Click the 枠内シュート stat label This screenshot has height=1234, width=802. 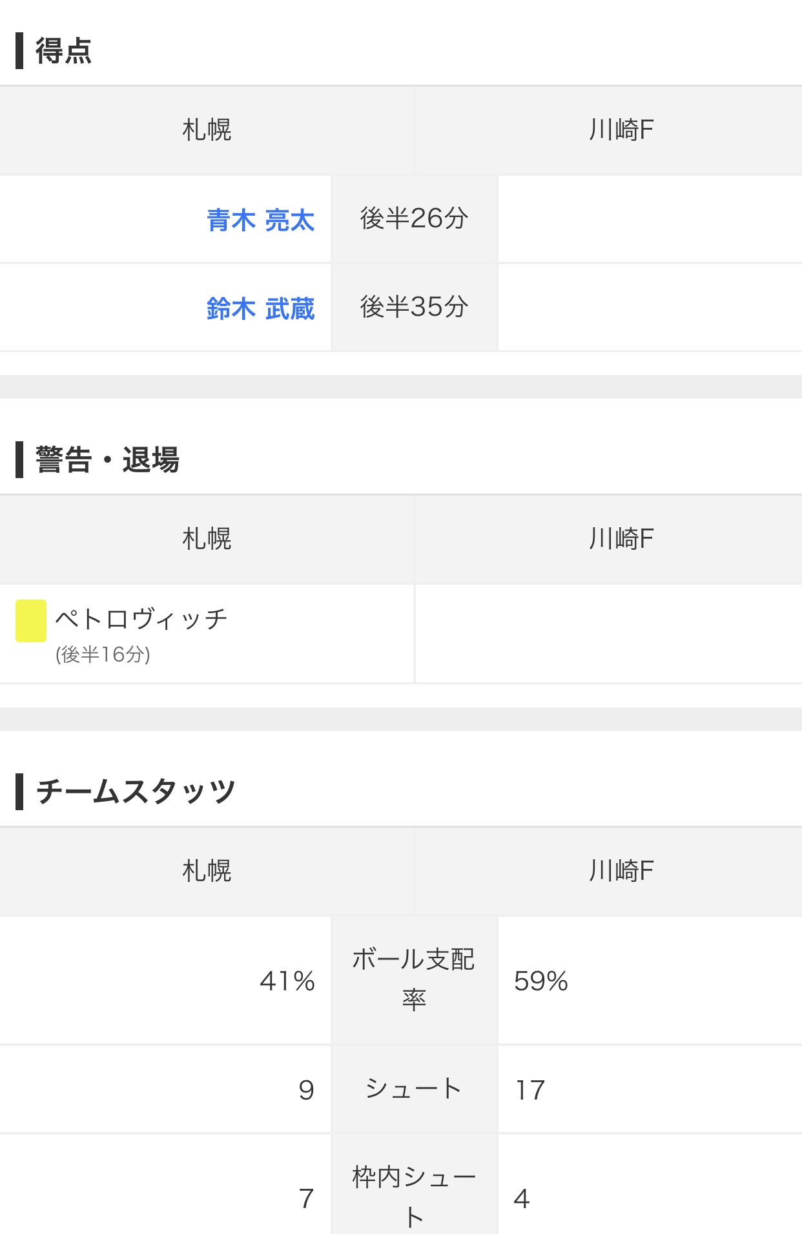click(414, 1197)
